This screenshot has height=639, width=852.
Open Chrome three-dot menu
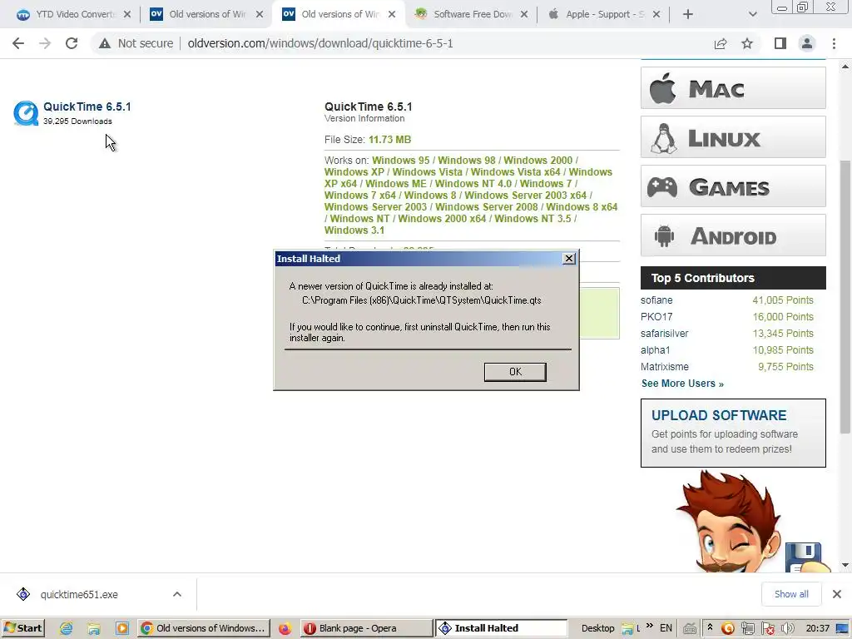(x=834, y=43)
